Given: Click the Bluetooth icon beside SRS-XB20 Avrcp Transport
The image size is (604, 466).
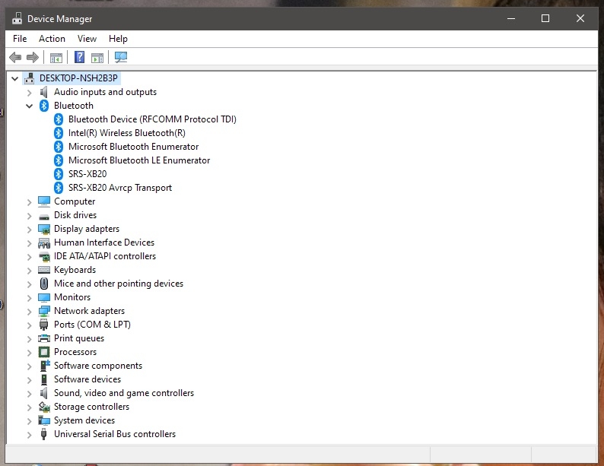Looking at the screenshot, I should [x=58, y=188].
